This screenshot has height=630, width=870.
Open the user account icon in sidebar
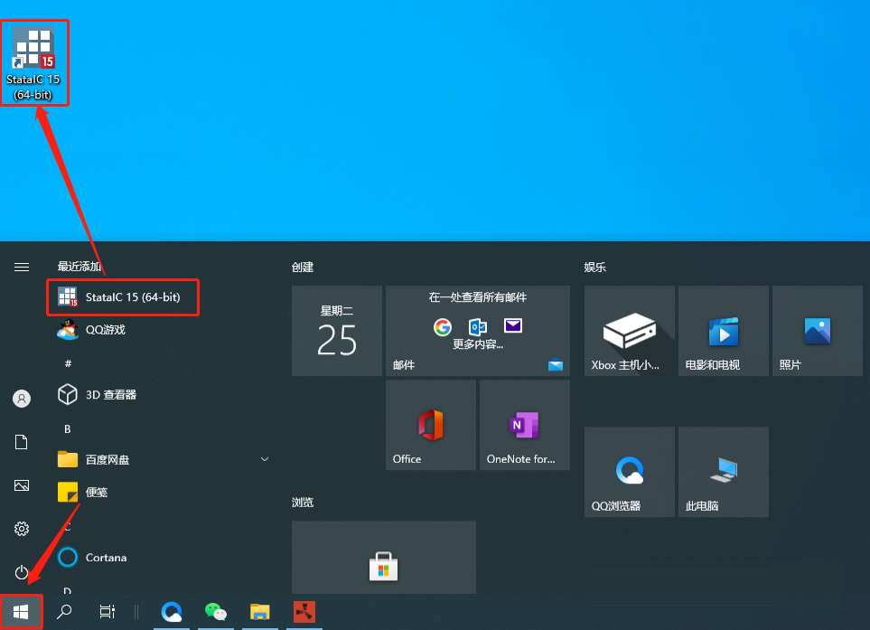click(x=22, y=399)
